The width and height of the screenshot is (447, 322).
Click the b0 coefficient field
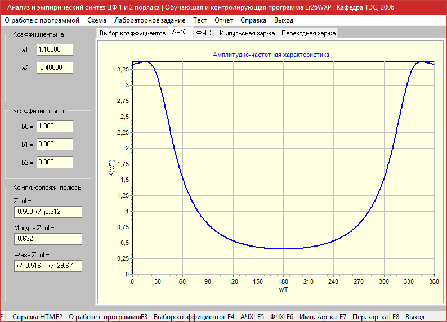tap(55, 126)
